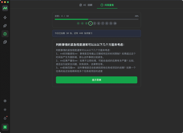Switch to the 间隔重复 tab
The height and width of the screenshot is (133, 183).
107,5
